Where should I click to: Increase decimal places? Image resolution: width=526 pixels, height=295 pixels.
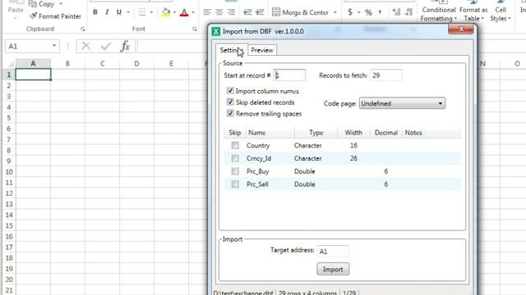tap(396, 12)
